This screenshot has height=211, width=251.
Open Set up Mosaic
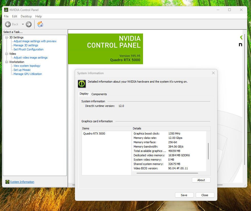click(x=22, y=70)
